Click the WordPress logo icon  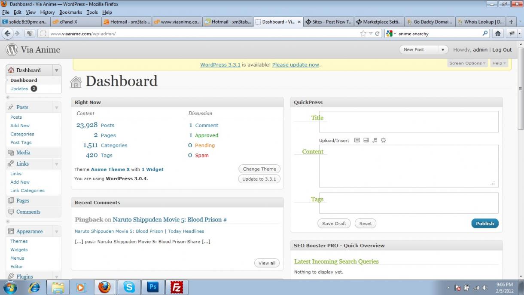click(x=12, y=49)
